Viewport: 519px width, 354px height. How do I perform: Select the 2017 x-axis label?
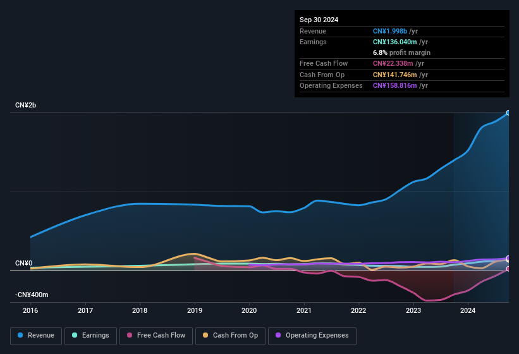(85, 310)
